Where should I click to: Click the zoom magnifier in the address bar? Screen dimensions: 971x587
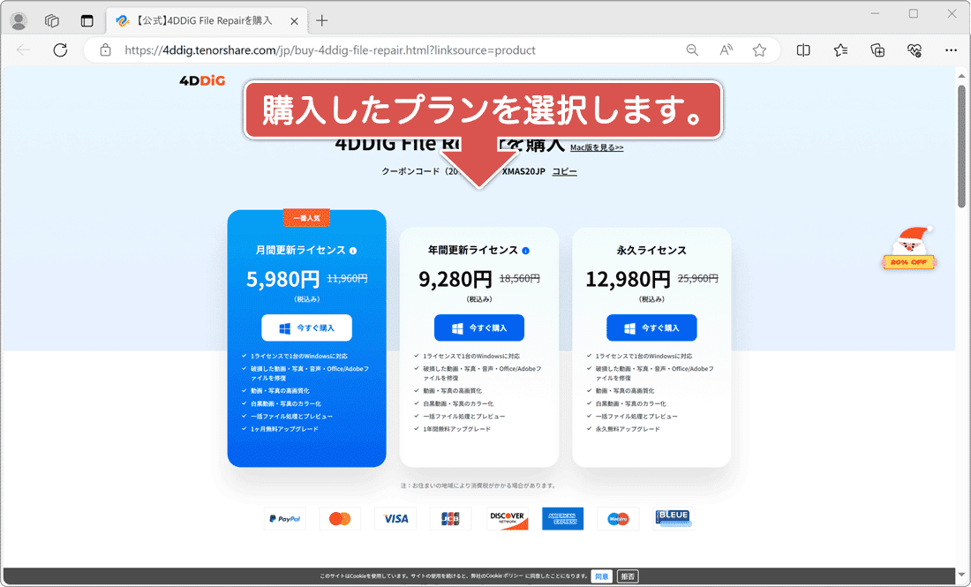coord(692,50)
